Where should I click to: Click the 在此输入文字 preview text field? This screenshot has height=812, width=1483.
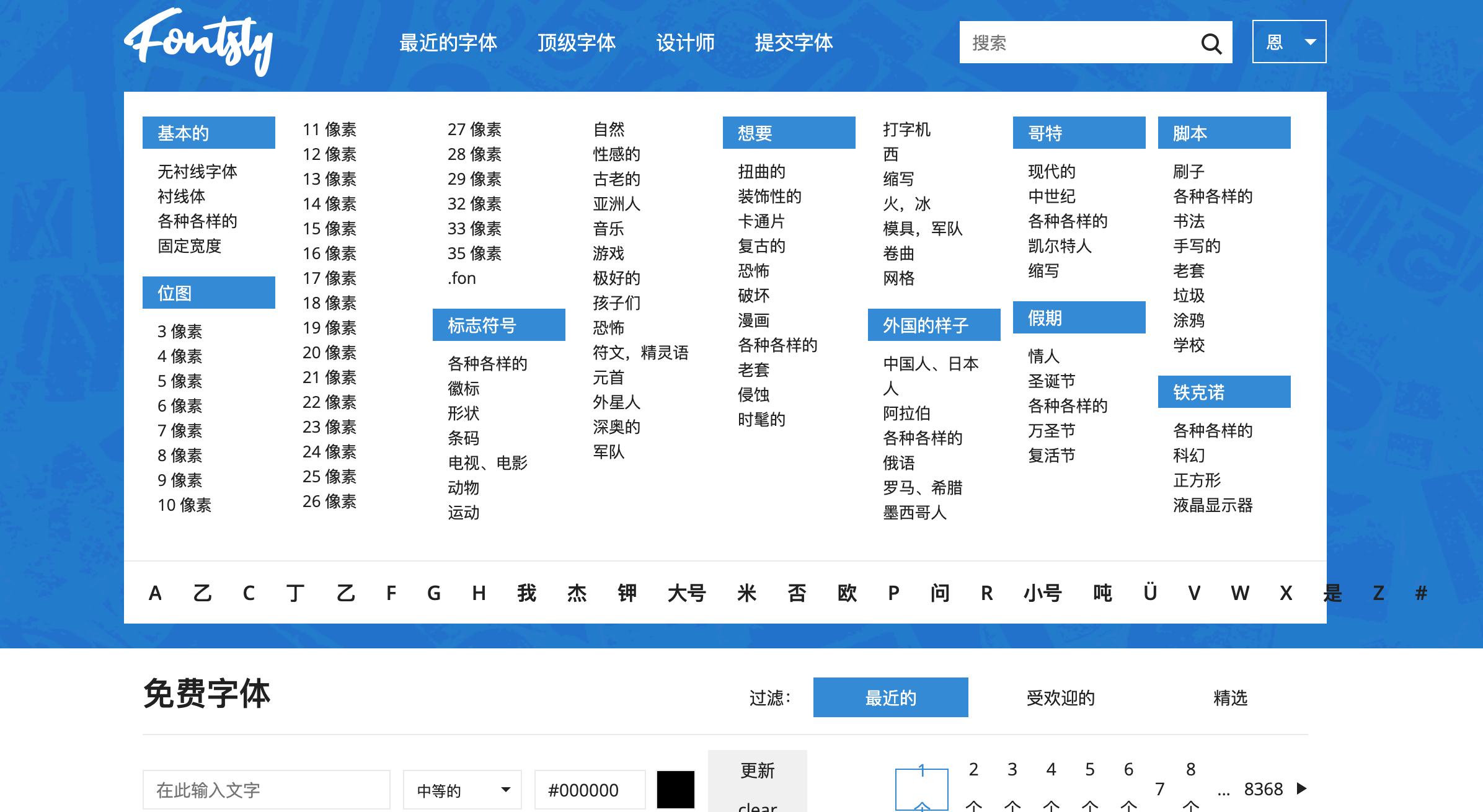266,790
